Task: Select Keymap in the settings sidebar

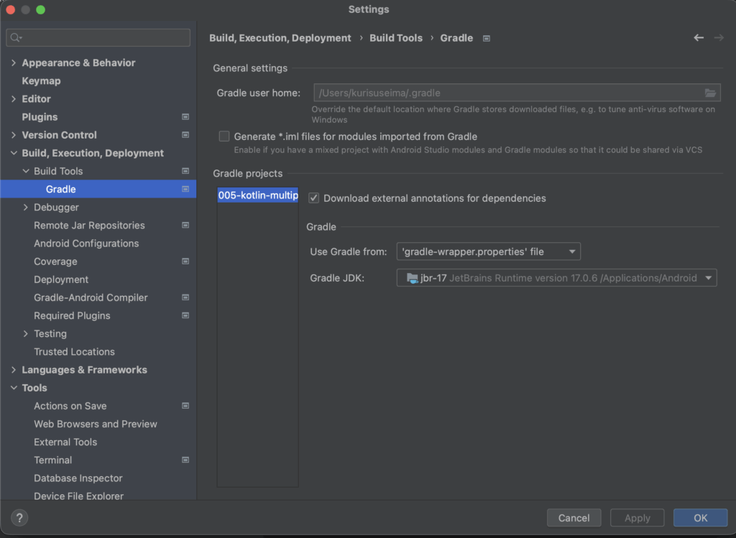Action: pyautogui.click(x=41, y=81)
